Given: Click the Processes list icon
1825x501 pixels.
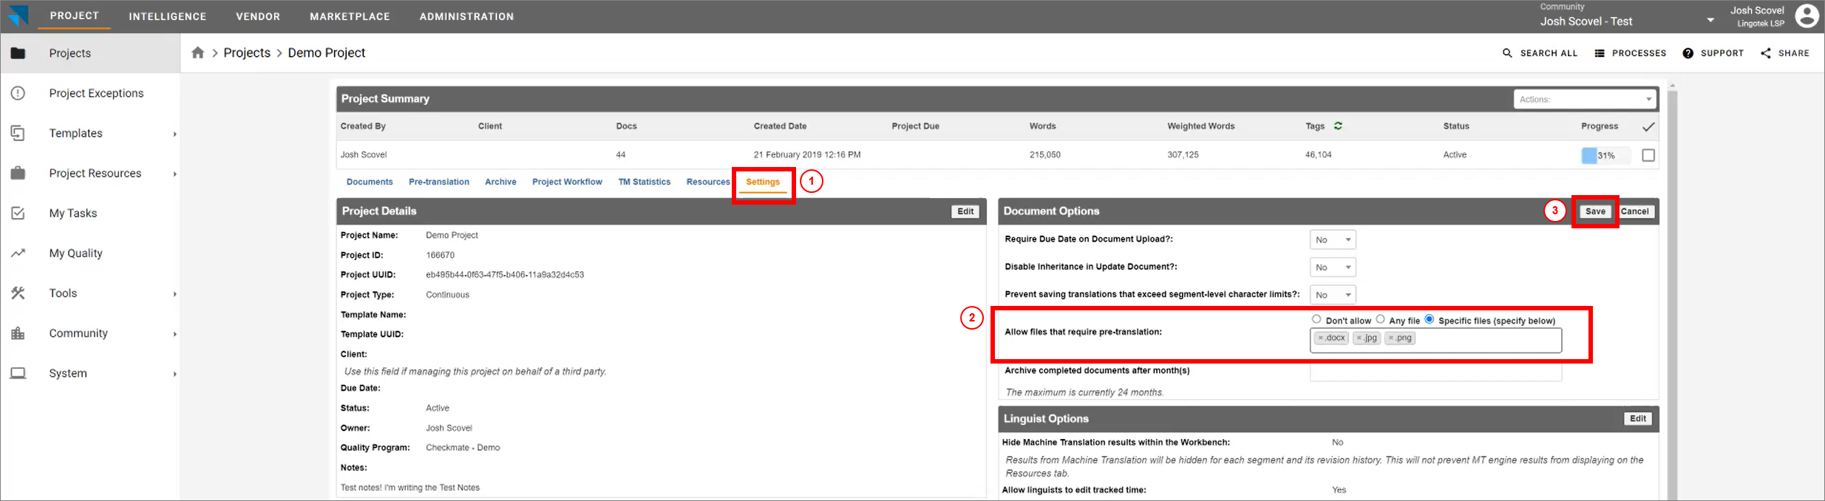Looking at the screenshot, I should tap(1600, 53).
